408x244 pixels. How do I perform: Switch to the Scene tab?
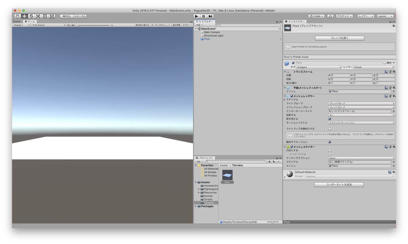(17, 22)
